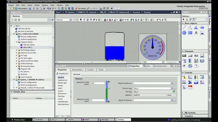The image size is (218, 122).
Task: Click the Save project disk icon
Action: tap(16, 9)
